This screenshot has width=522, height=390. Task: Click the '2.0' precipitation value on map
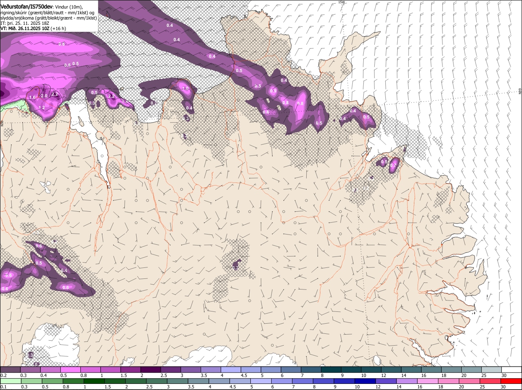point(44,95)
